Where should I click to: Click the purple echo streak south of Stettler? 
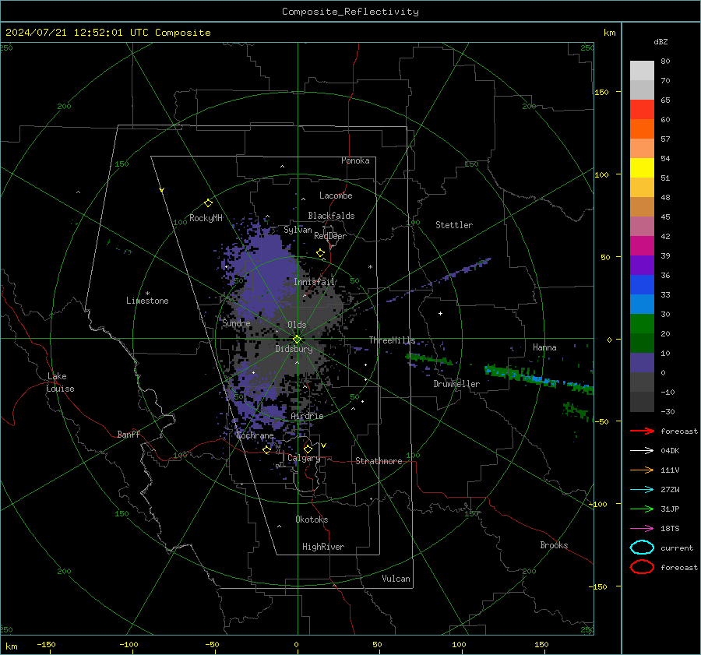point(440,280)
